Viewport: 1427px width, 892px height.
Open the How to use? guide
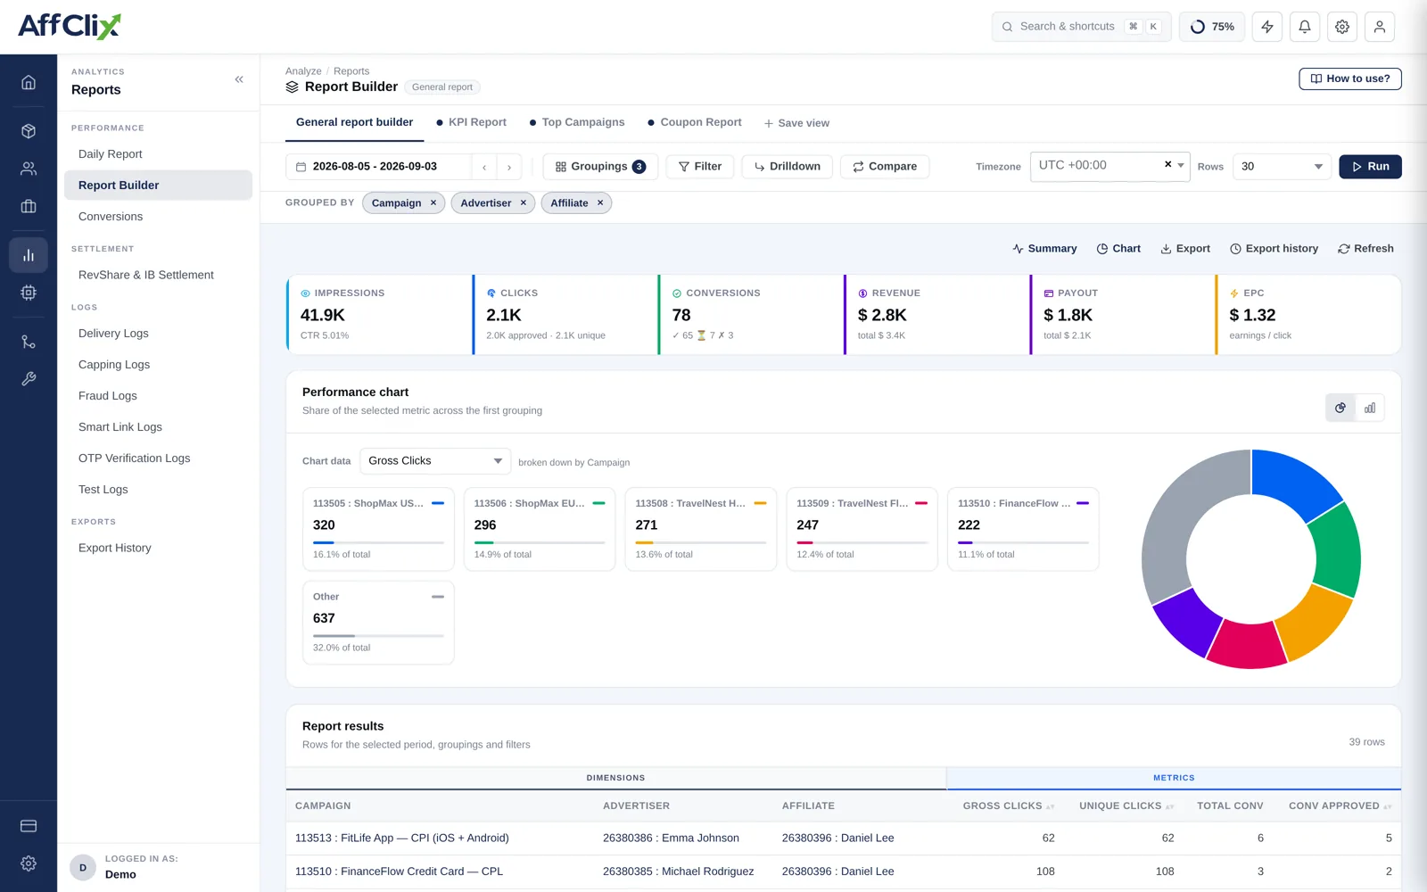tap(1350, 78)
